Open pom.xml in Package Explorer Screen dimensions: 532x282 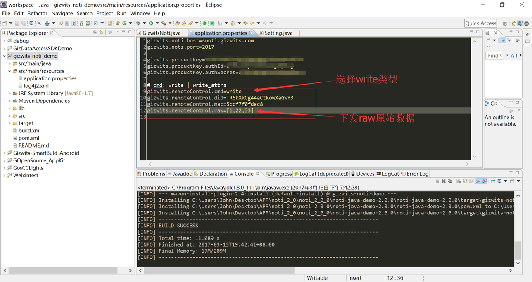29,138
